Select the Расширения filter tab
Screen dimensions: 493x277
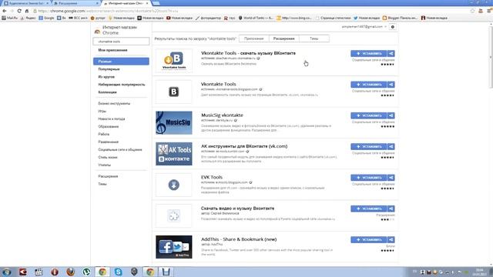pyautogui.click(x=283, y=38)
